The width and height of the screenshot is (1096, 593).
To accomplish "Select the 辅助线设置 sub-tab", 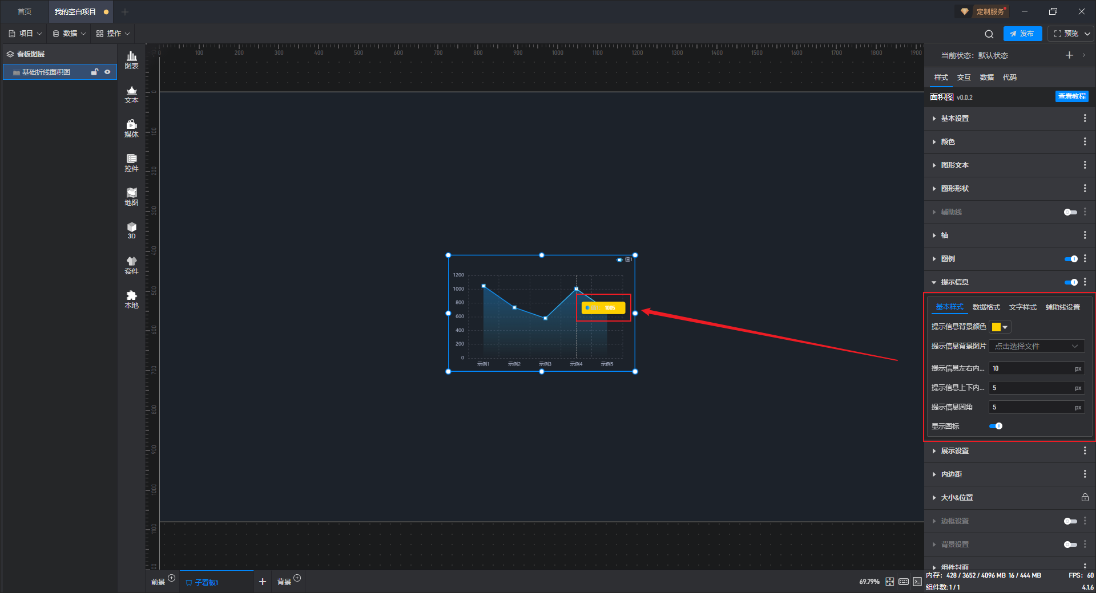I will (x=1063, y=307).
